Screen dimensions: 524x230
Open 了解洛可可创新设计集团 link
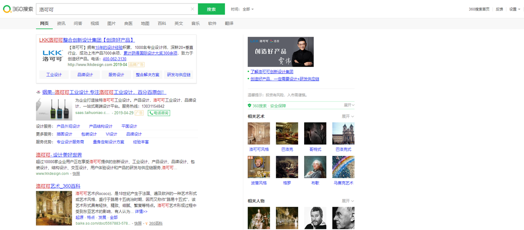(x=272, y=72)
